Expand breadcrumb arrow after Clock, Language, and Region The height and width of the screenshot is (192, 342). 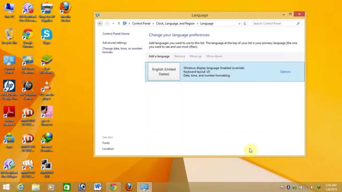(x=197, y=23)
